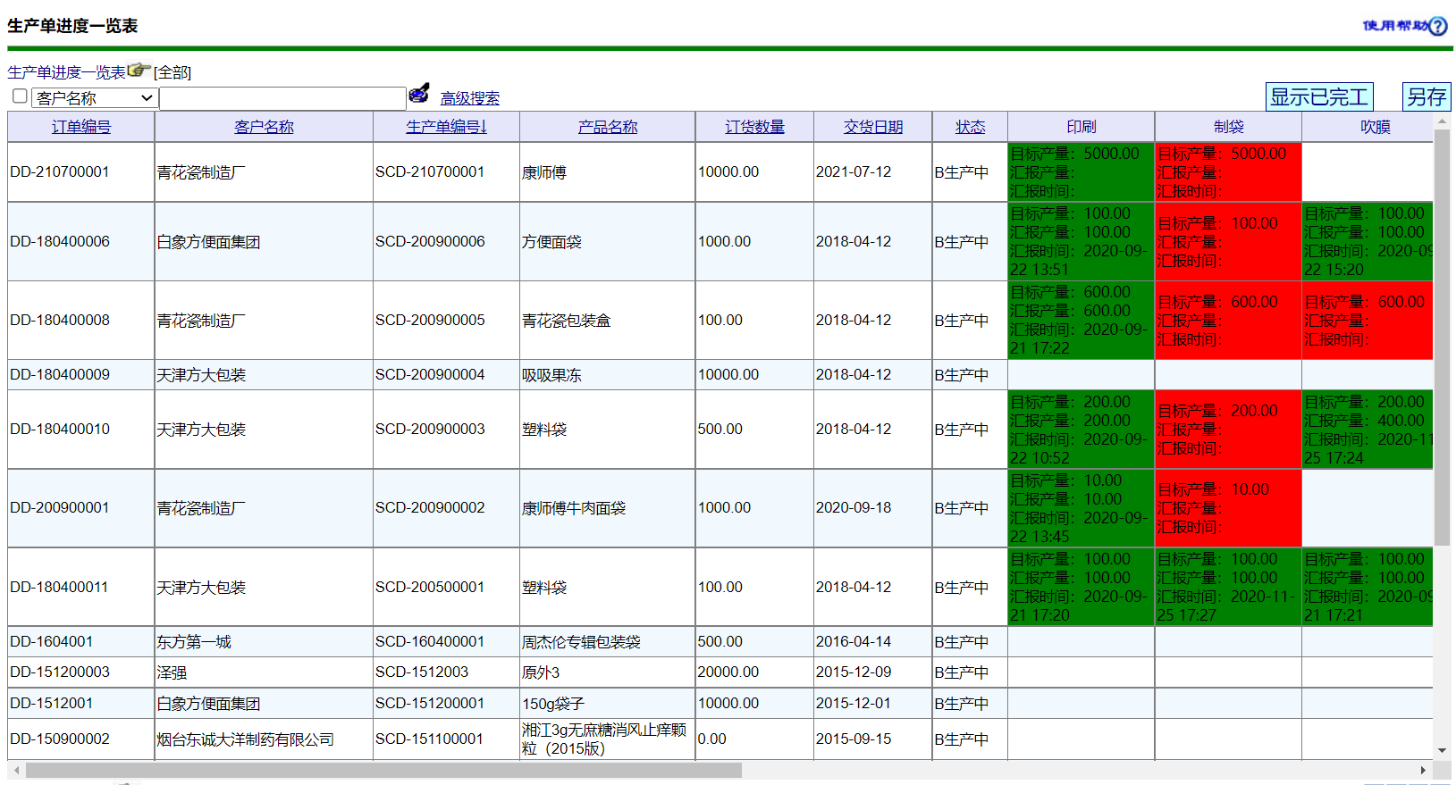Viewport: 1456px width, 785px height.
Task: Sort by 客户名称 column header
Action: (264, 127)
